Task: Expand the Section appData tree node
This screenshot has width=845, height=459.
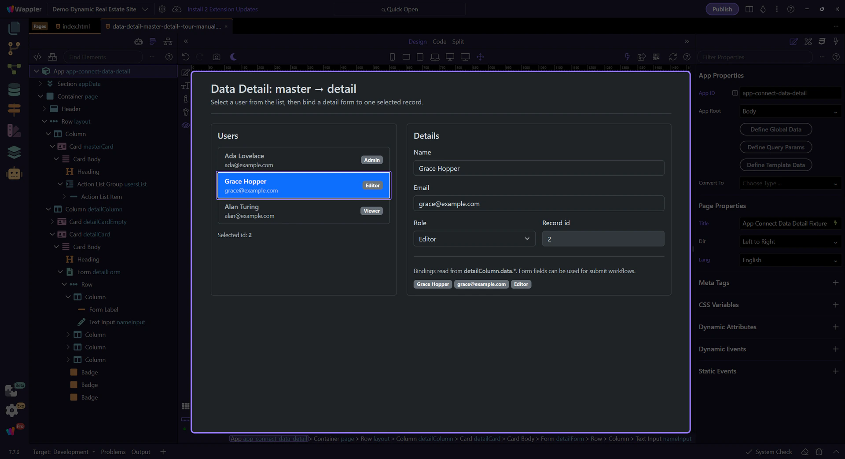Action: point(40,84)
